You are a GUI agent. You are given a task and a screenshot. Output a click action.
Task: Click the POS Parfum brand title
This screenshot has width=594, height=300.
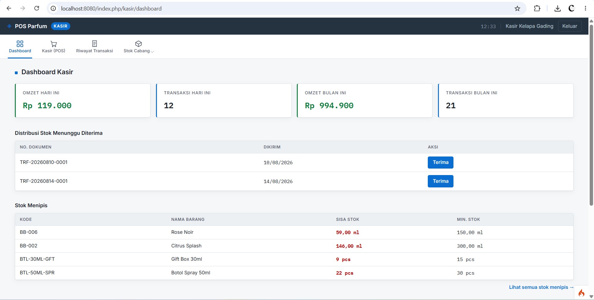[x=31, y=26]
